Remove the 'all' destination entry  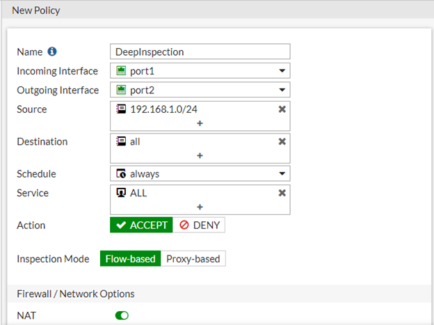click(x=282, y=141)
